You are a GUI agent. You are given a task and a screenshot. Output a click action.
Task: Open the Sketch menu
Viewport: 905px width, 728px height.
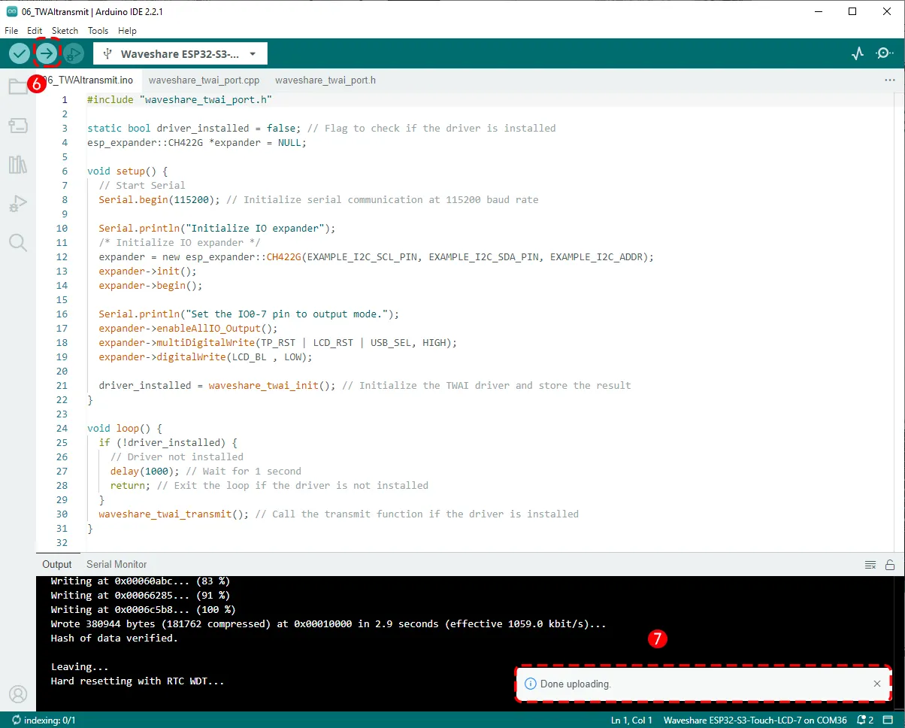pyautogui.click(x=65, y=31)
